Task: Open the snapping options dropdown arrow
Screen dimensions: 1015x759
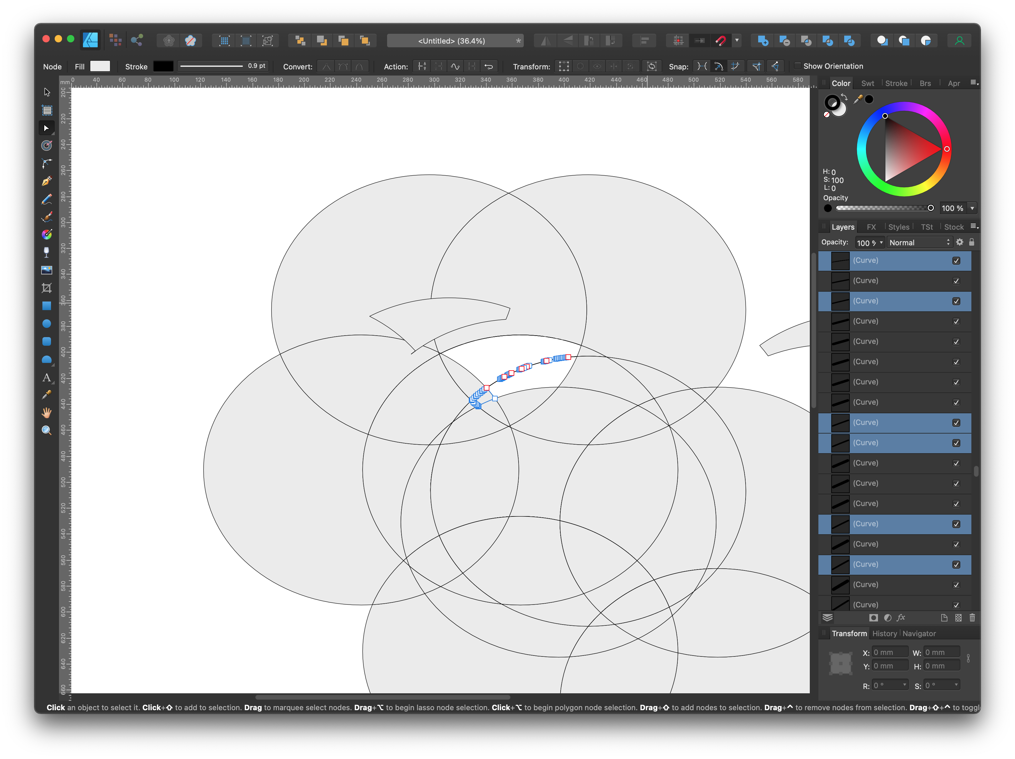Action: point(737,41)
